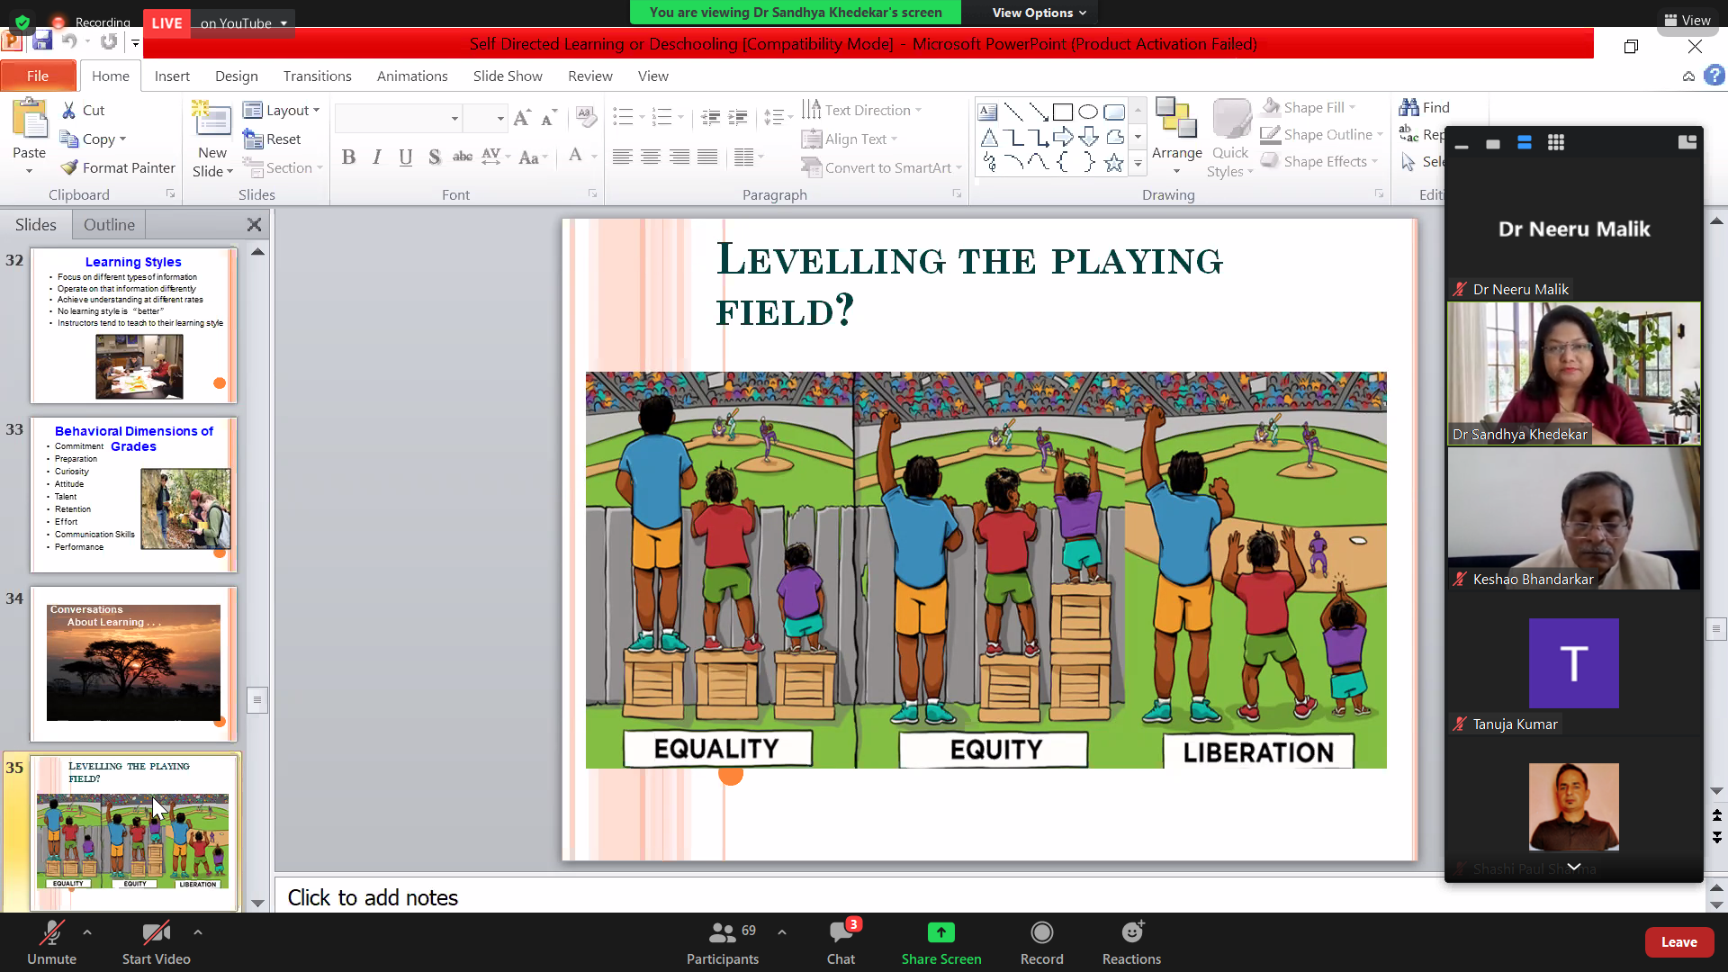The image size is (1728, 972).
Task: Select the Format Painter tool
Action: tap(118, 167)
